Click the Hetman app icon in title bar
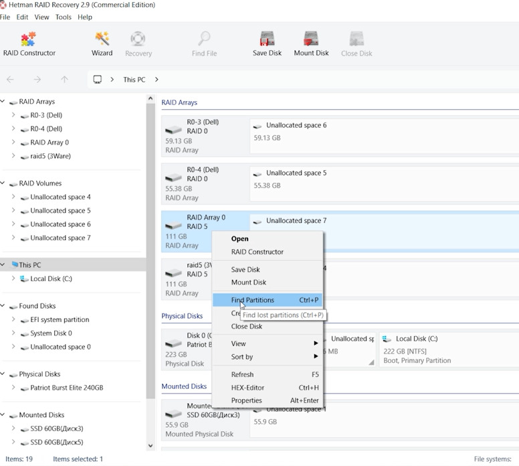Image resolution: width=519 pixels, height=466 pixels. (3, 5)
